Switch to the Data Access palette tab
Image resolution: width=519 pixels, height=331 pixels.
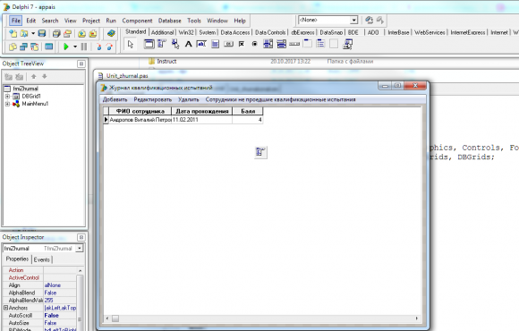point(235,32)
